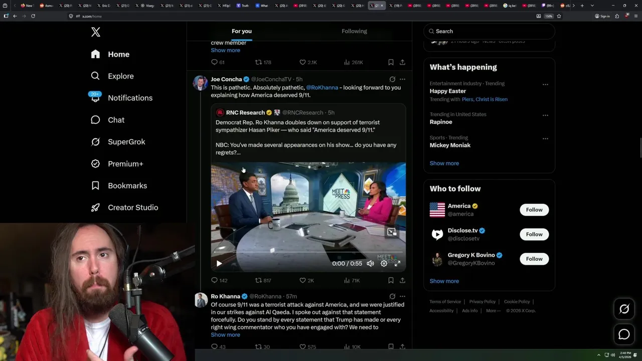This screenshot has height=361, width=642.
Task: Open options for Happy Easter trend
Action: (545, 84)
